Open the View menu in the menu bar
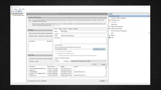 click(20, 9)
